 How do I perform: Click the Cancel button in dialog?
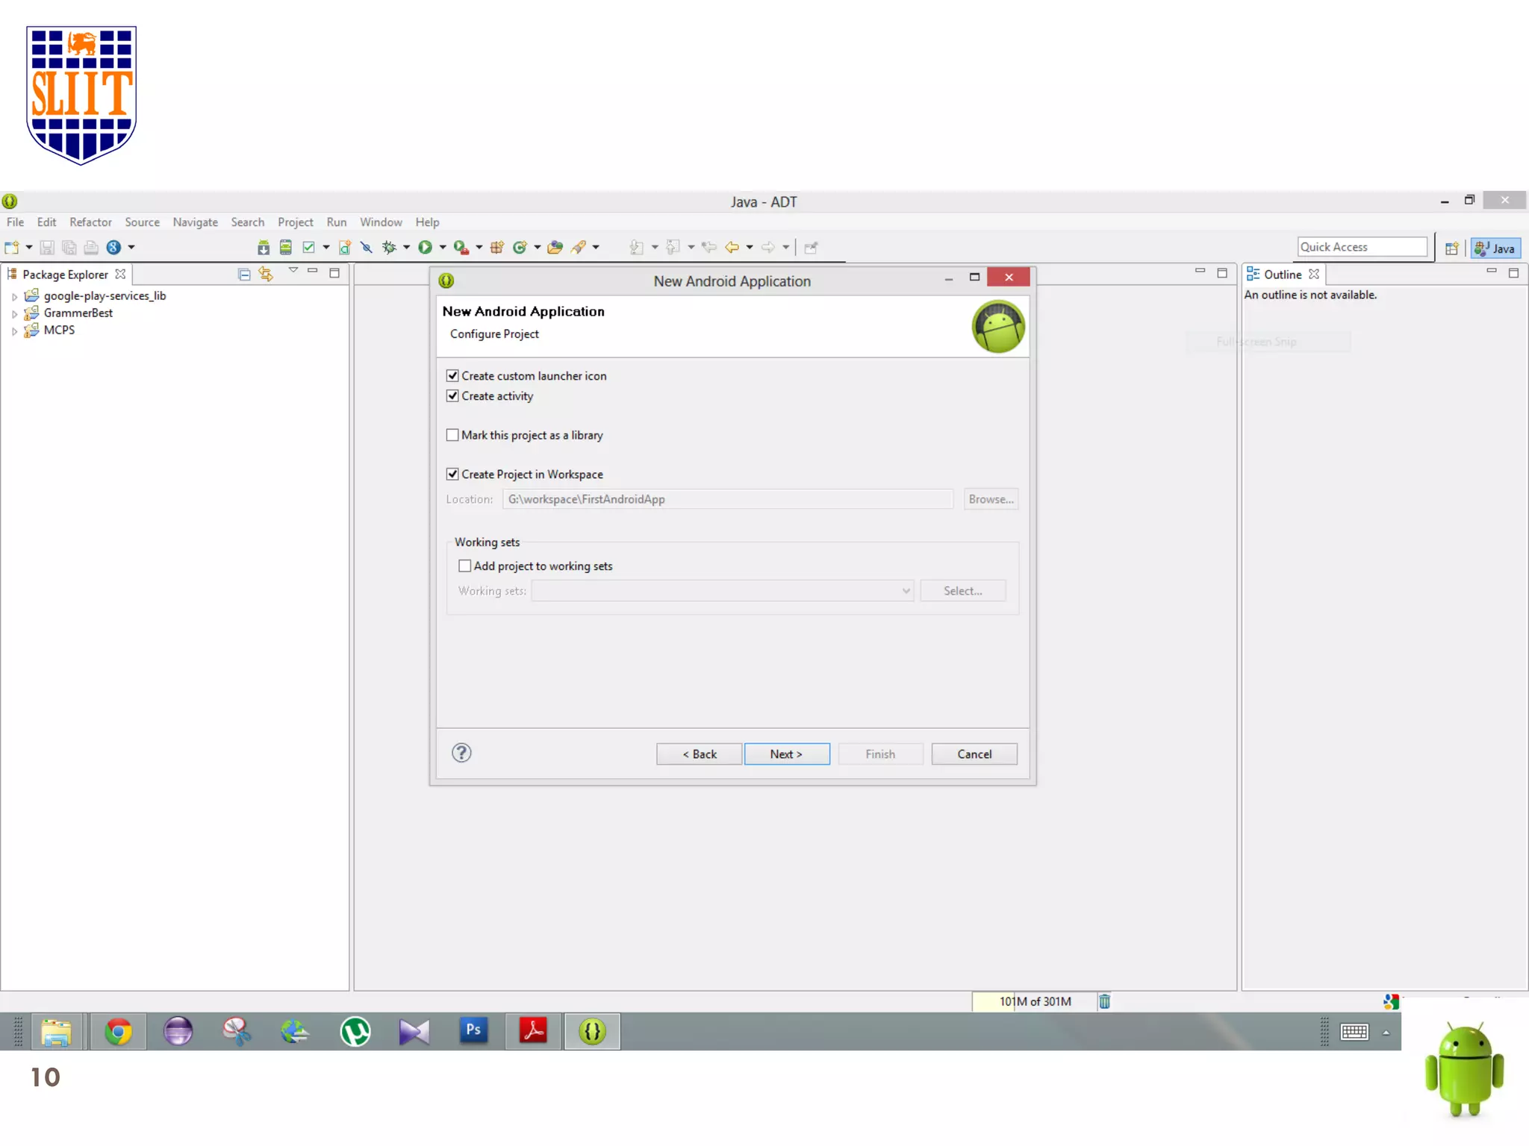point(974,754)
